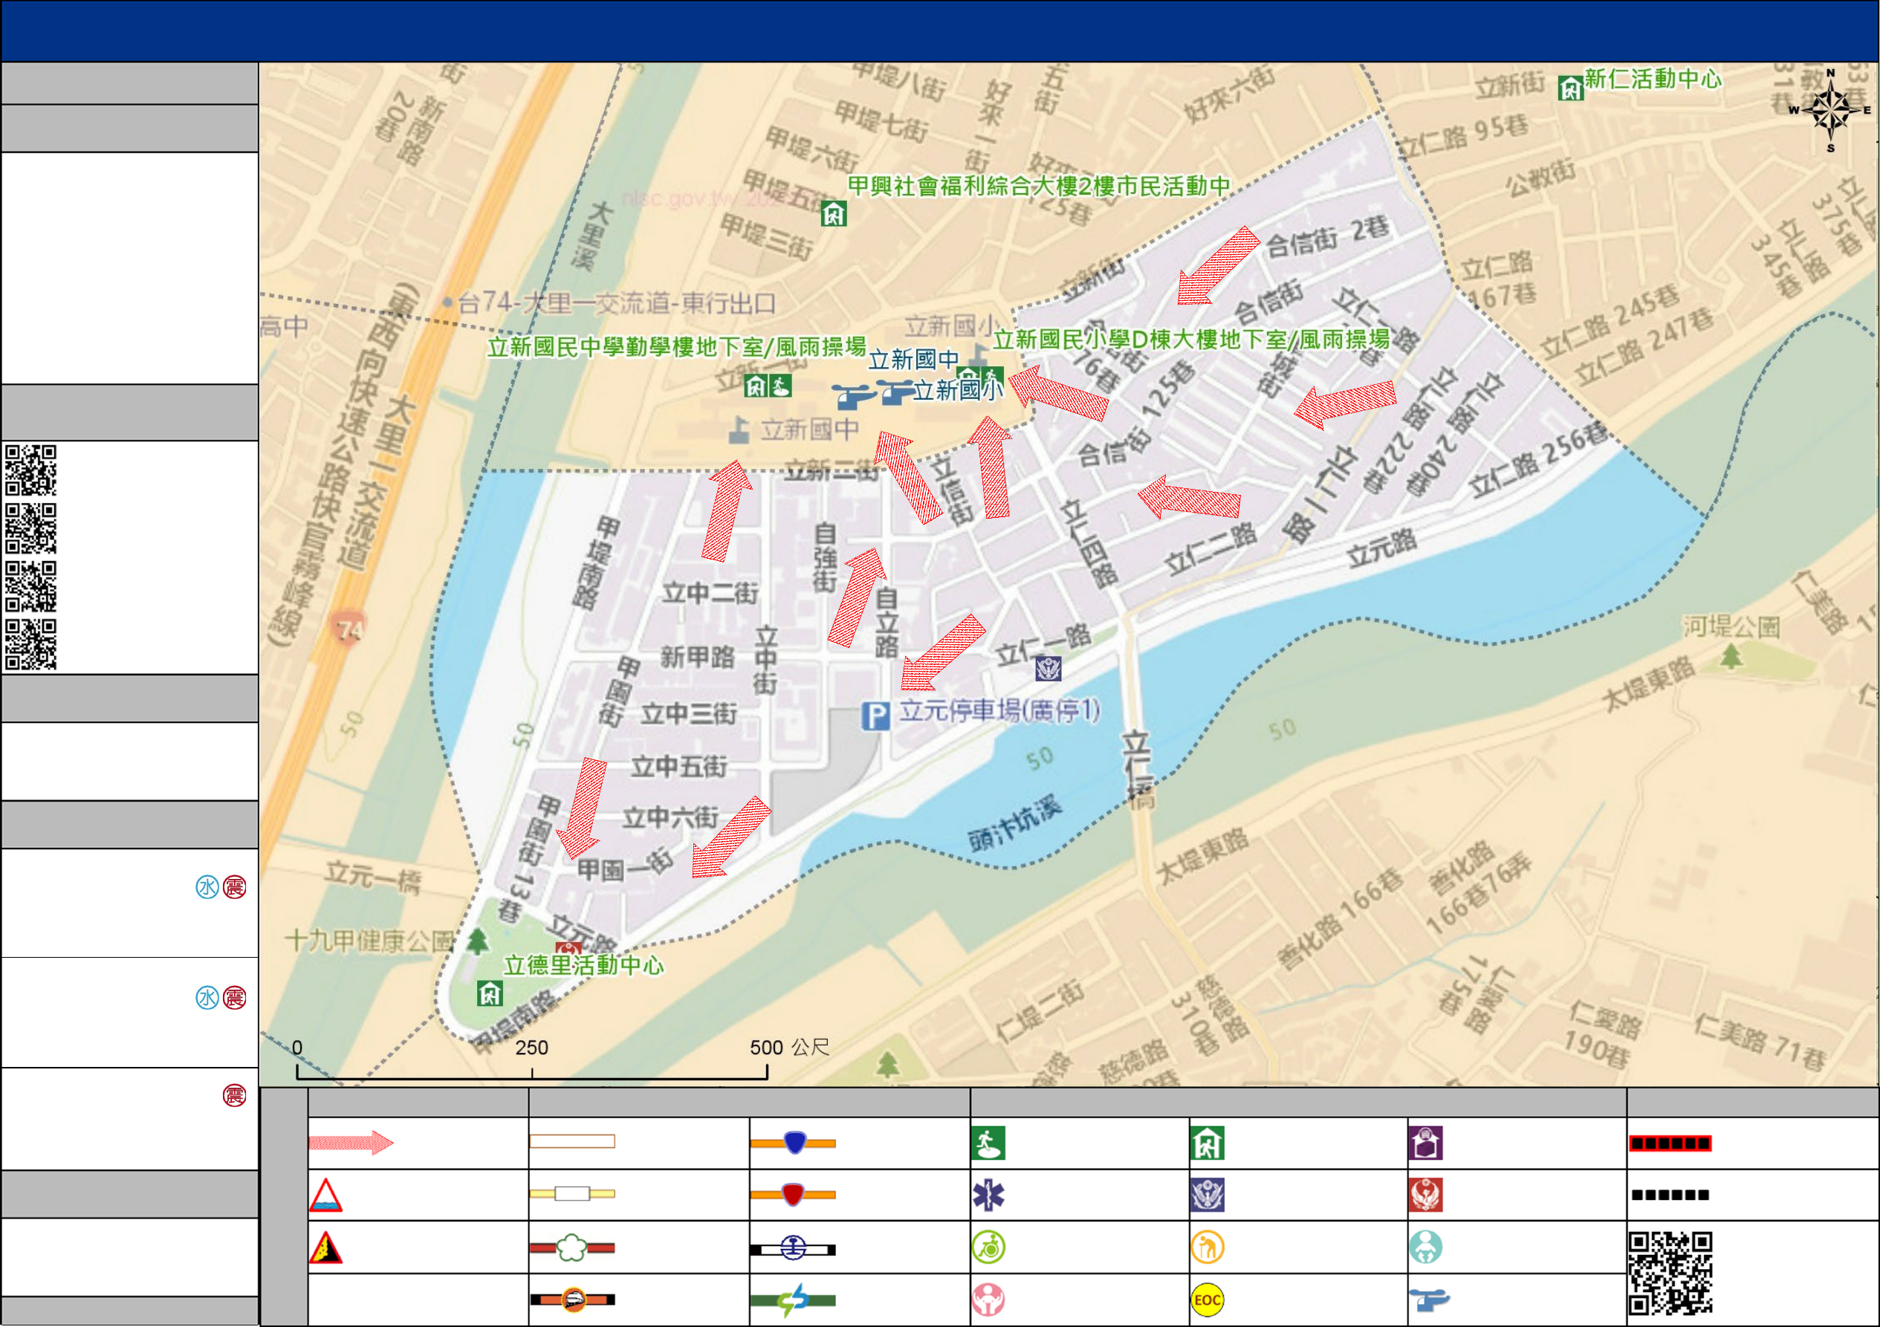Click the flood warning triangle in the legend
The height and width of the screenshot is (1327, 1880).
tap(326, 1195)
